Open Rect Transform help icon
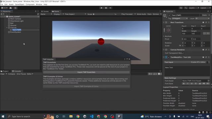This screenshot has height=119, width=212. click(203, 22)
